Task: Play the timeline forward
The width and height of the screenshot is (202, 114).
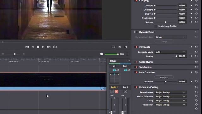Action: pyautogui.click(x=43, y=47)
